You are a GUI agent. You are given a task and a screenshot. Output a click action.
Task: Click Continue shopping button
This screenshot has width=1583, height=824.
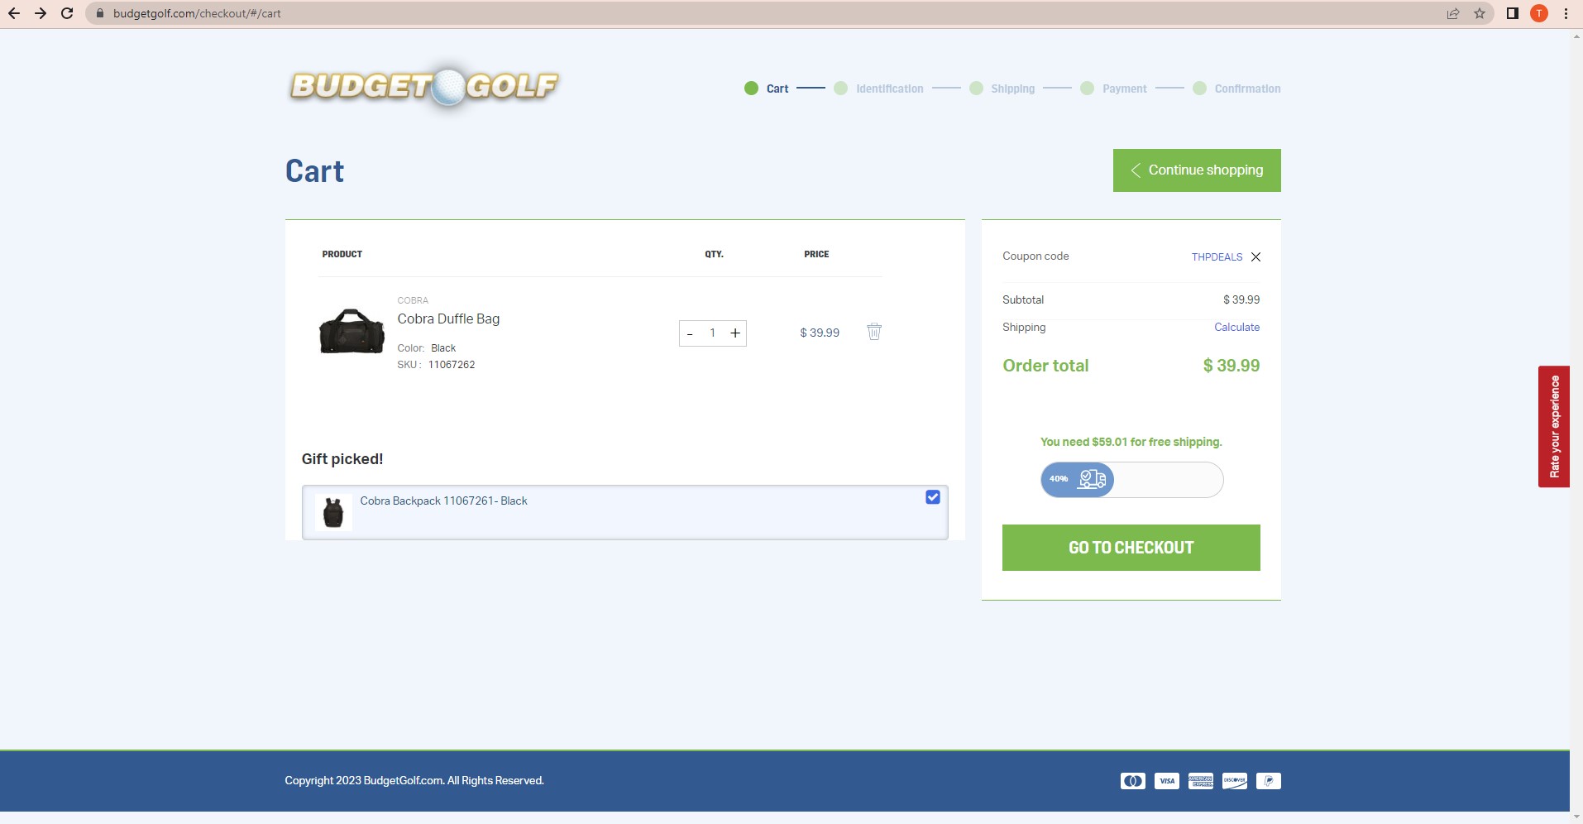click(1197, 170)
